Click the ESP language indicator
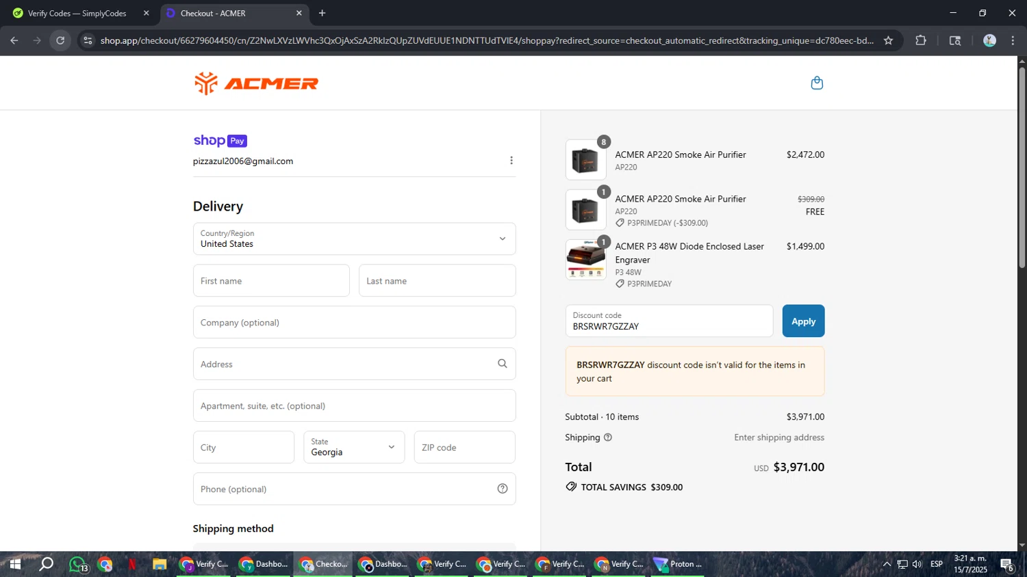 [937, 565]
